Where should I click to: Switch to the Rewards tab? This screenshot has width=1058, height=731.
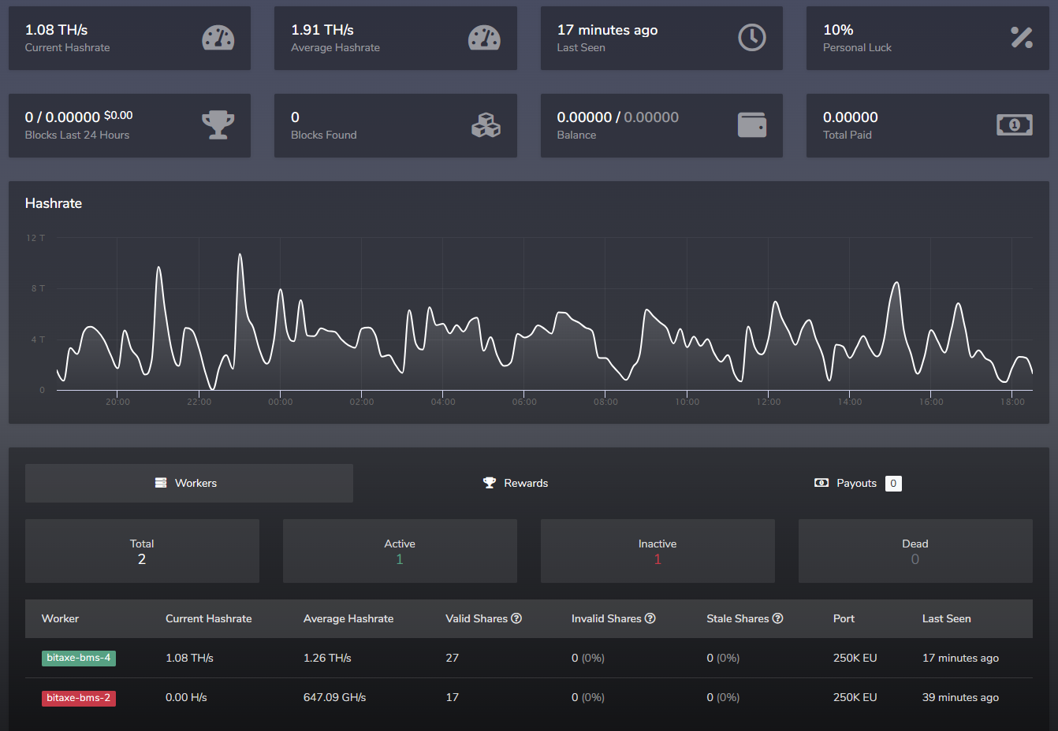coord(516,483)
